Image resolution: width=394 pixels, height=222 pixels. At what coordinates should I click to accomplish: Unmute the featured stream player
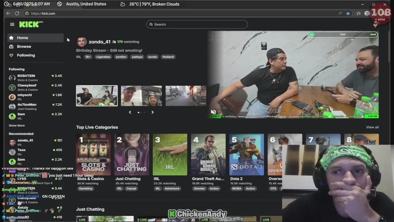click(213, 112)
